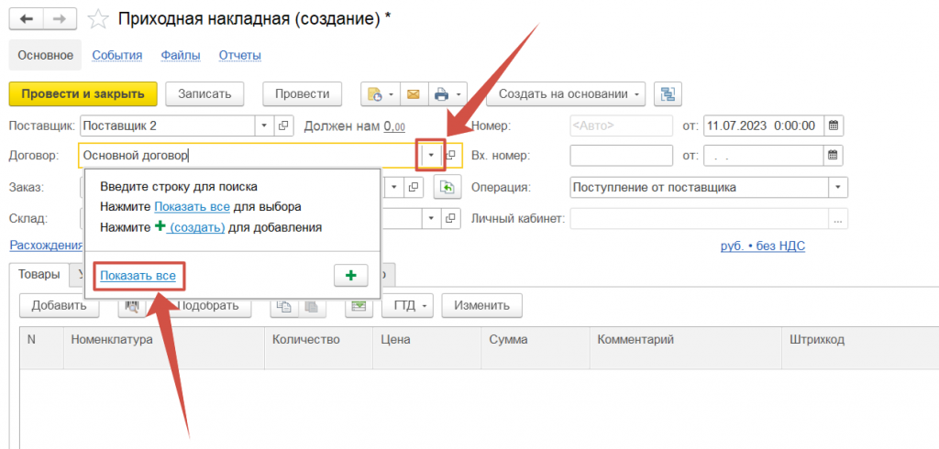This screenshot has width=939, height=449.
Task: Click the Показать все link
Action: (138, 276)
